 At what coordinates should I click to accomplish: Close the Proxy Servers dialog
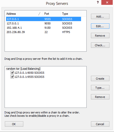pyautogui.click(x=107, y=3)
